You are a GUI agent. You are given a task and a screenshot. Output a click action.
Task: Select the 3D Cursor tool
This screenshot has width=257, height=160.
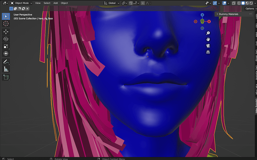point(6,23)
